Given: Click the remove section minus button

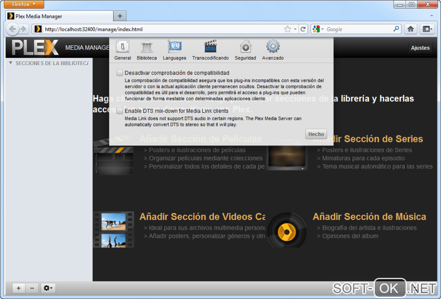Looking at the screenshot, I should pos(32,288).
